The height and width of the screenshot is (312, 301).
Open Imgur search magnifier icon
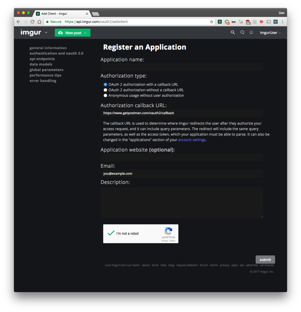[x=233, y=32]
